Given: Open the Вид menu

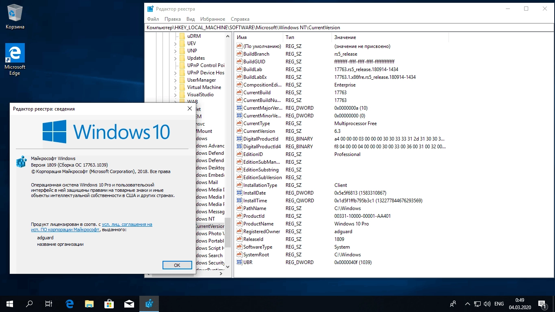Looking at the screenshot, I should point(191,19).
